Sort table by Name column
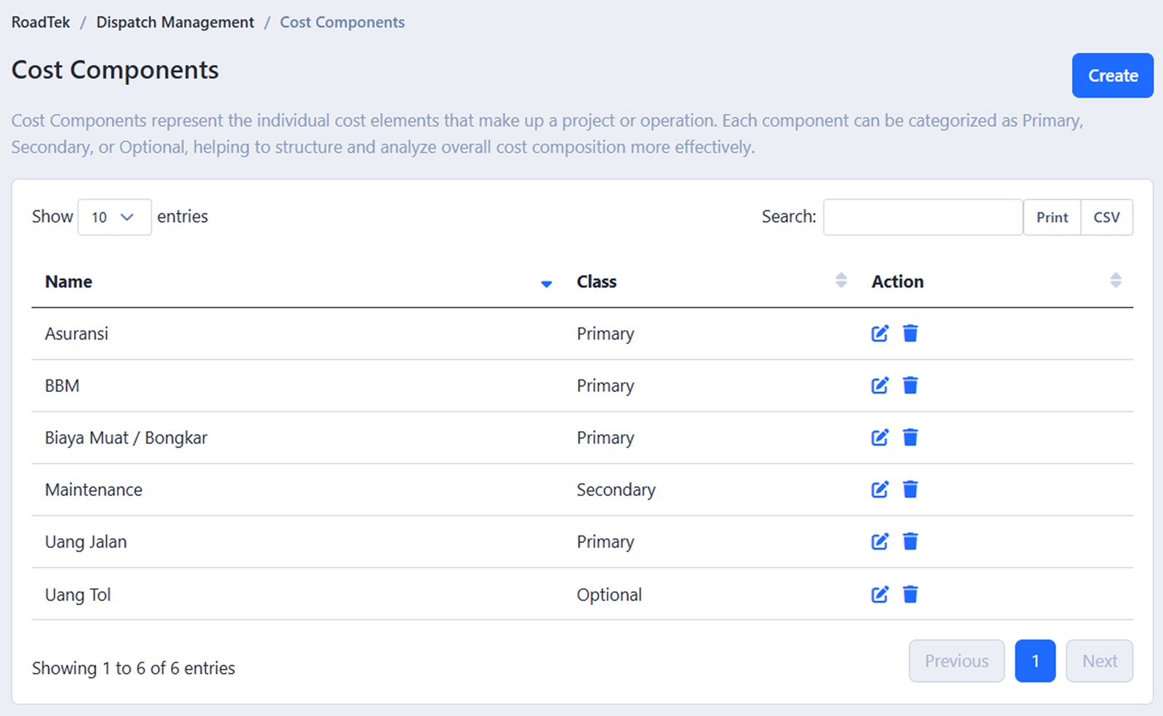This screenshot has width=1163, height=716. tap(69, 282)
